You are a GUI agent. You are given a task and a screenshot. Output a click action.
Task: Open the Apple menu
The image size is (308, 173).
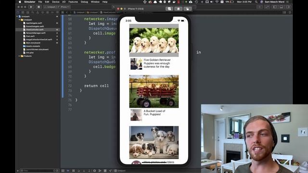[20, 2]
